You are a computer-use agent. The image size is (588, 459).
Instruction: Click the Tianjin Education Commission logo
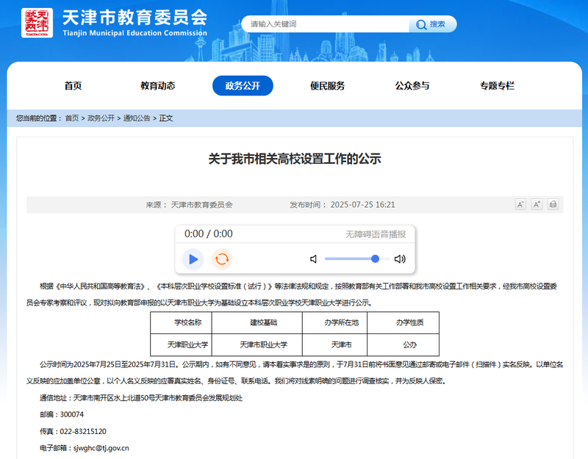coord(37,23)
